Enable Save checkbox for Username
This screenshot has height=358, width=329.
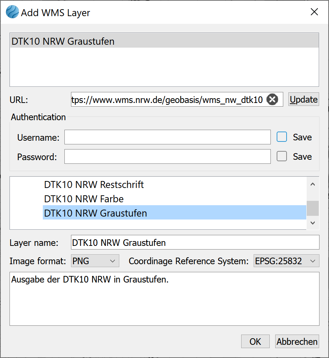pos(282,137)
